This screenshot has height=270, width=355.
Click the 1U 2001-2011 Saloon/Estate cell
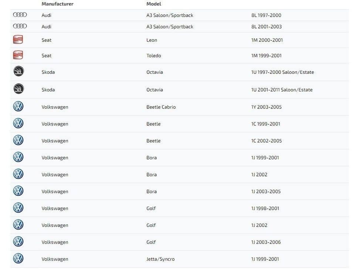(x=282, y=90)
